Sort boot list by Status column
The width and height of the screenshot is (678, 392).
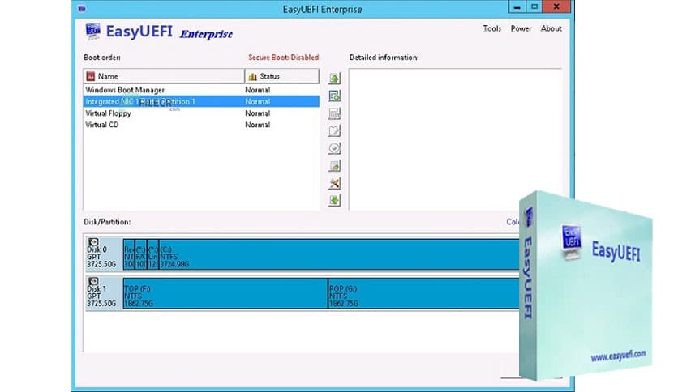(x=282, y=76)
